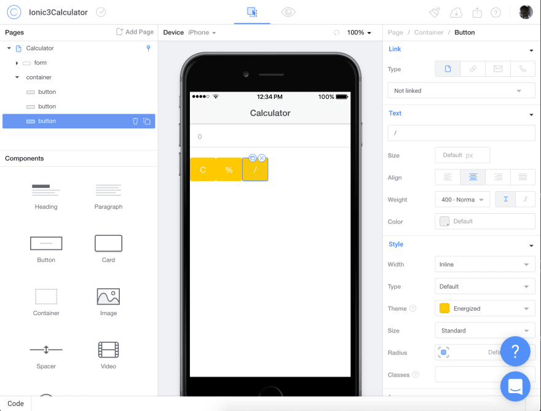Select the Video component
The image size is (541, 411).
click(x=108, y=355)
